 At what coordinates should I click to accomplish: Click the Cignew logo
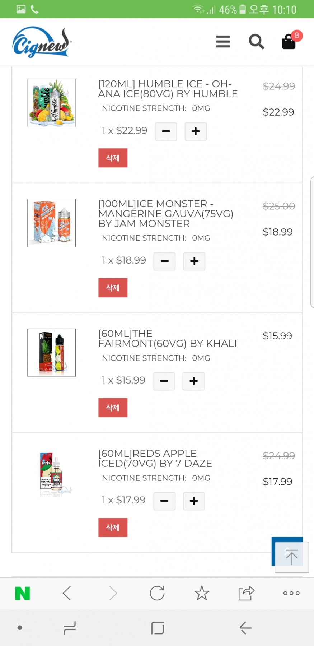[x=42, y=42]
